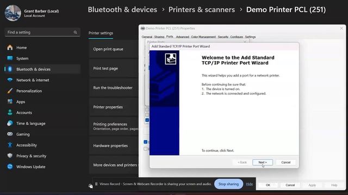Screen dimensions: 348x195
Task: Click Cancel in printer Properties window
Action: (290, 185)
